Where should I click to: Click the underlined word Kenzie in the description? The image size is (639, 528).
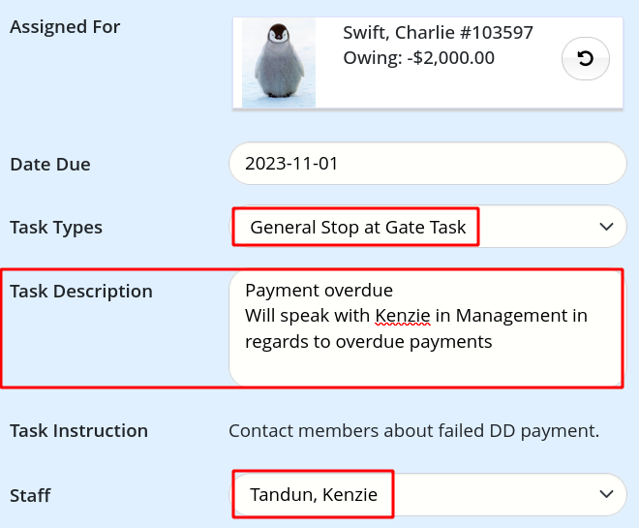pyautogui.click(x=402, y=316)
